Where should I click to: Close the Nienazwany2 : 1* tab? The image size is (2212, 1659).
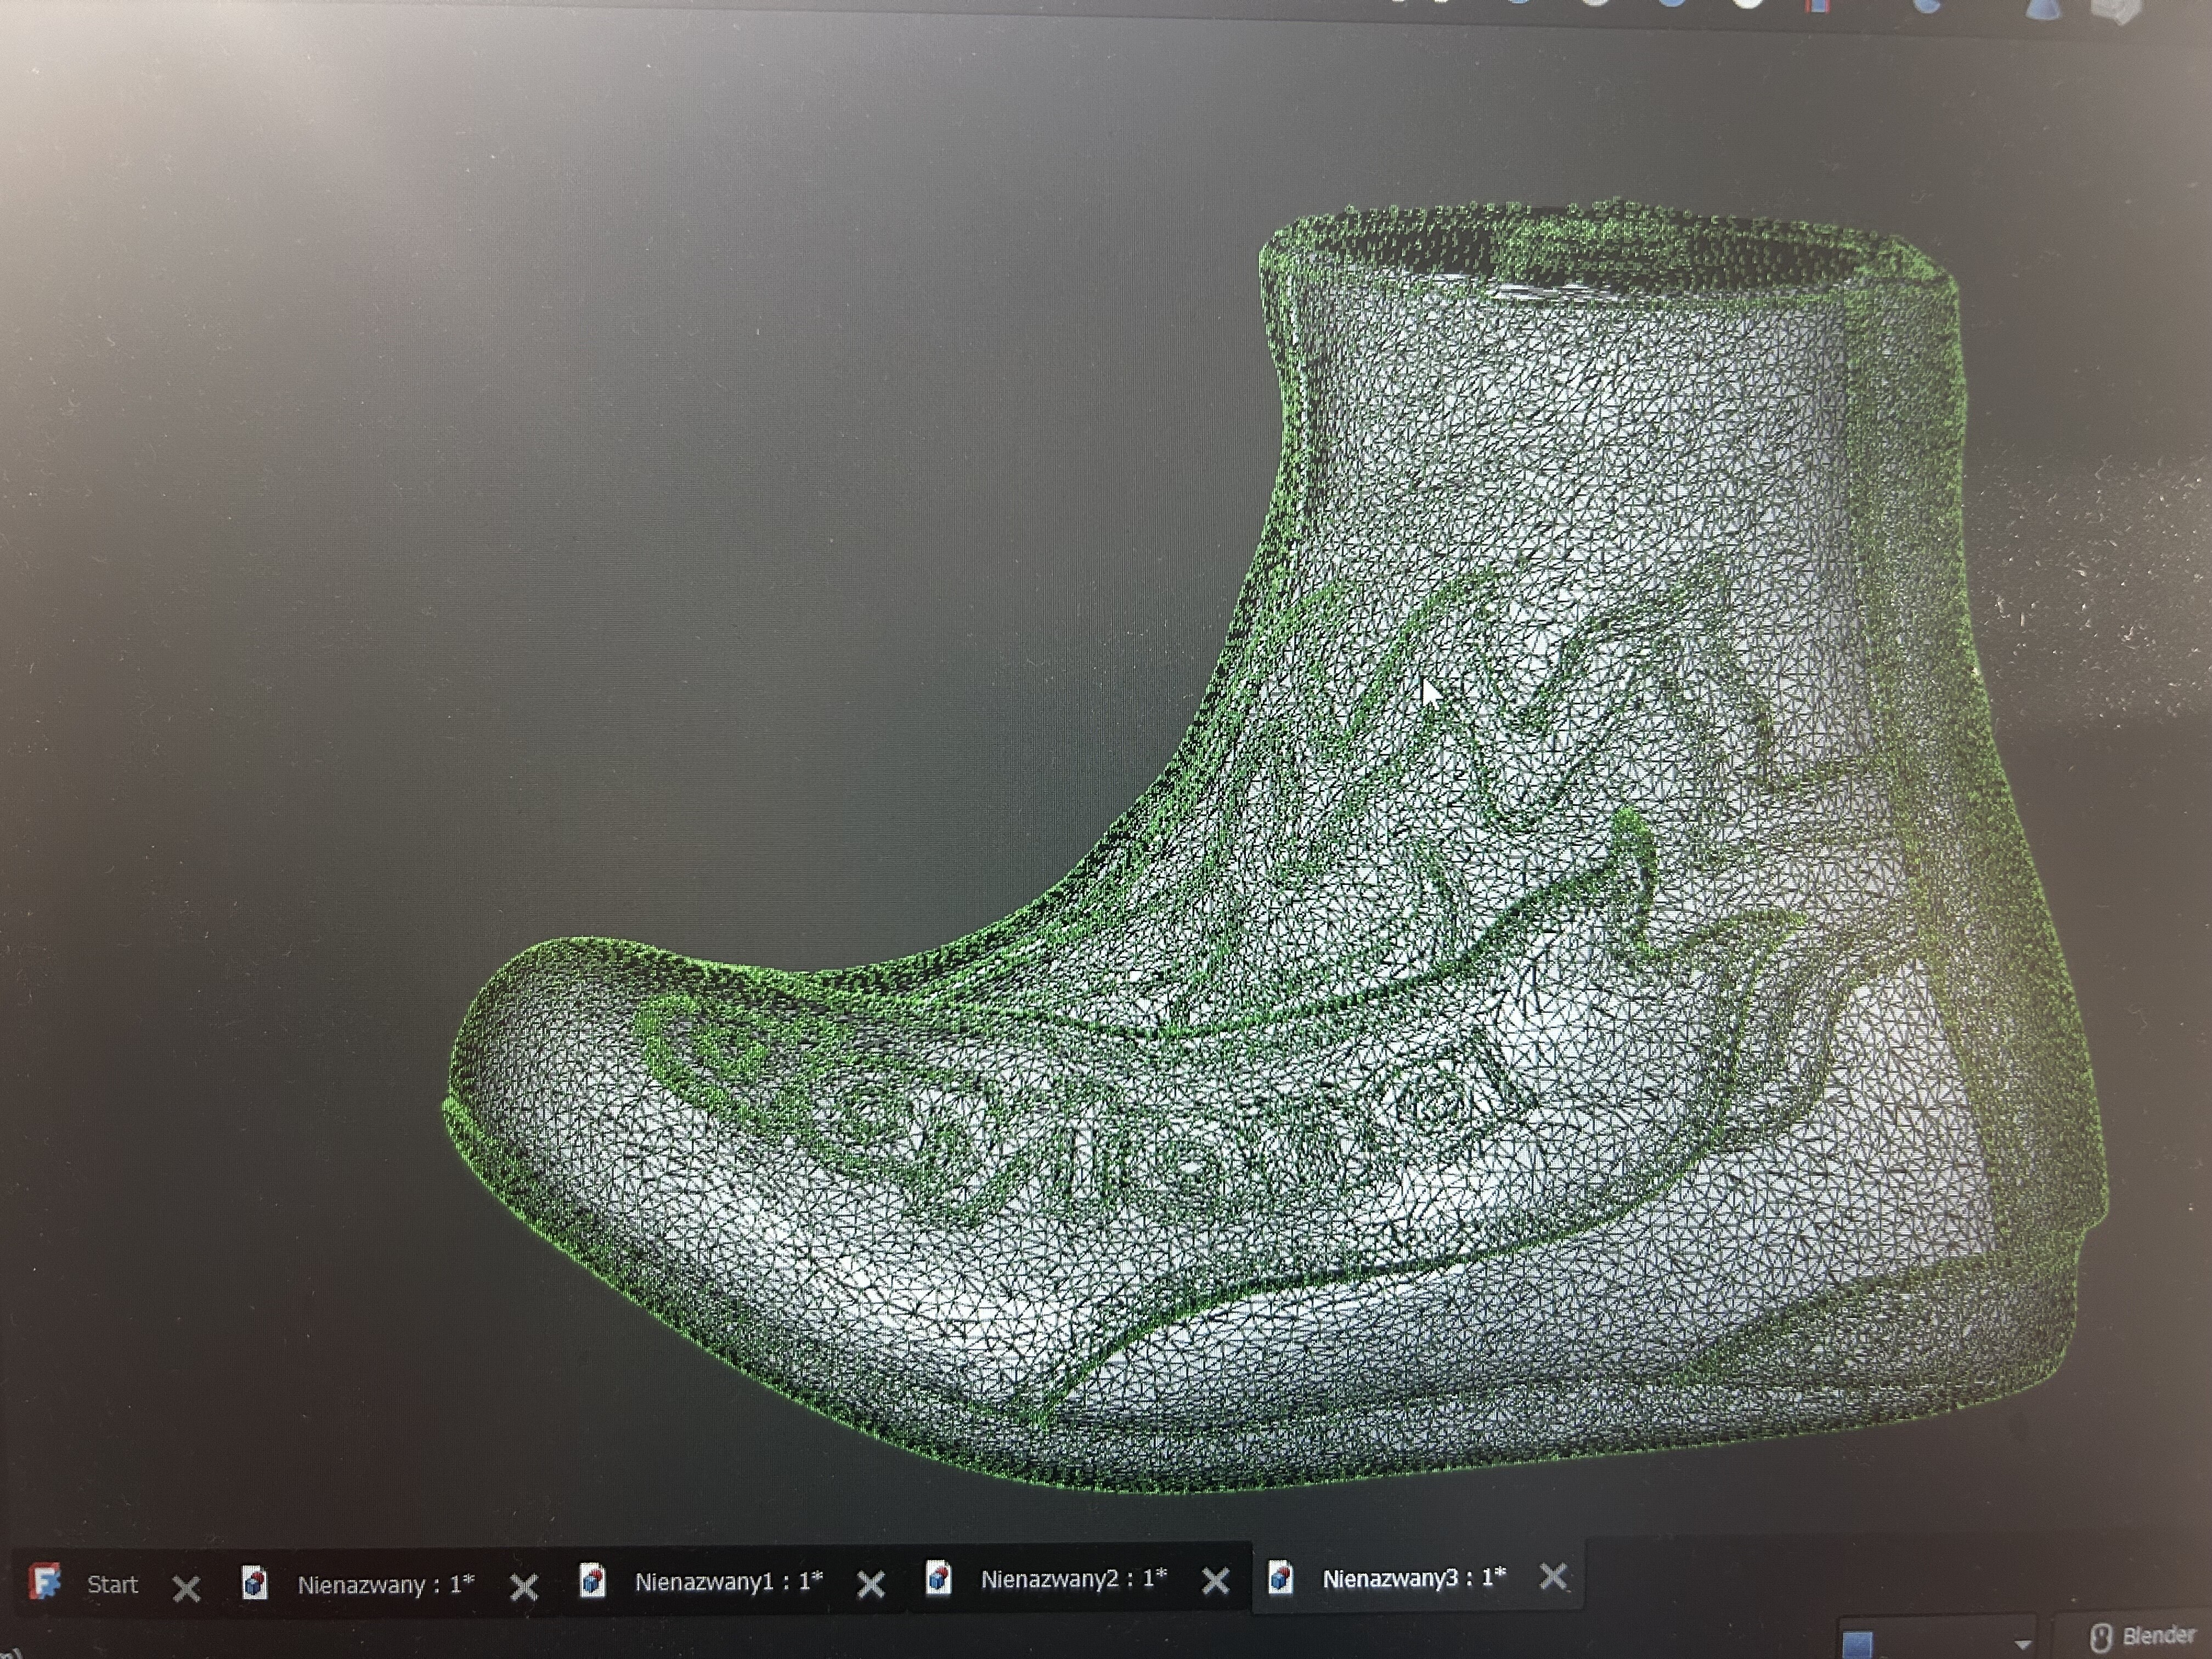1215,1581
